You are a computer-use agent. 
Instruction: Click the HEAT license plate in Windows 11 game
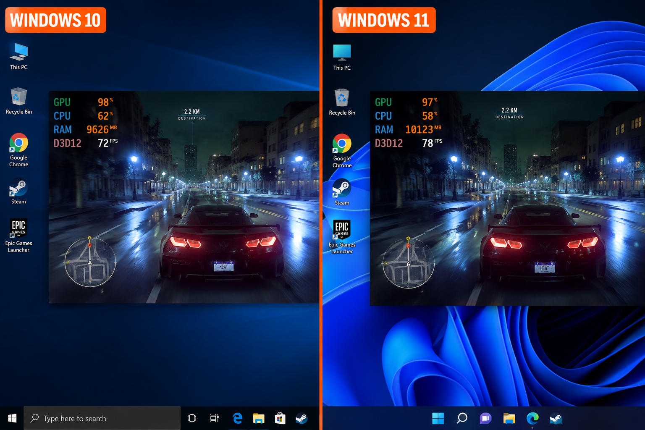545,267
